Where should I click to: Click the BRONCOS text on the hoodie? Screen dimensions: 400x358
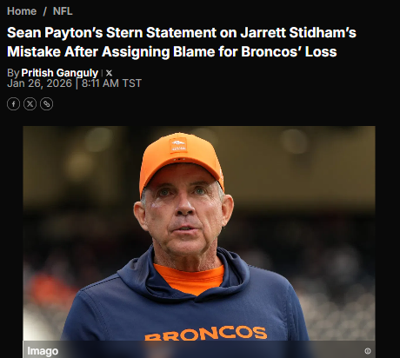click(x=205, y=333)
